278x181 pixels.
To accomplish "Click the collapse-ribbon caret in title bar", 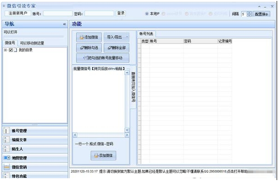I will (259, 6).
